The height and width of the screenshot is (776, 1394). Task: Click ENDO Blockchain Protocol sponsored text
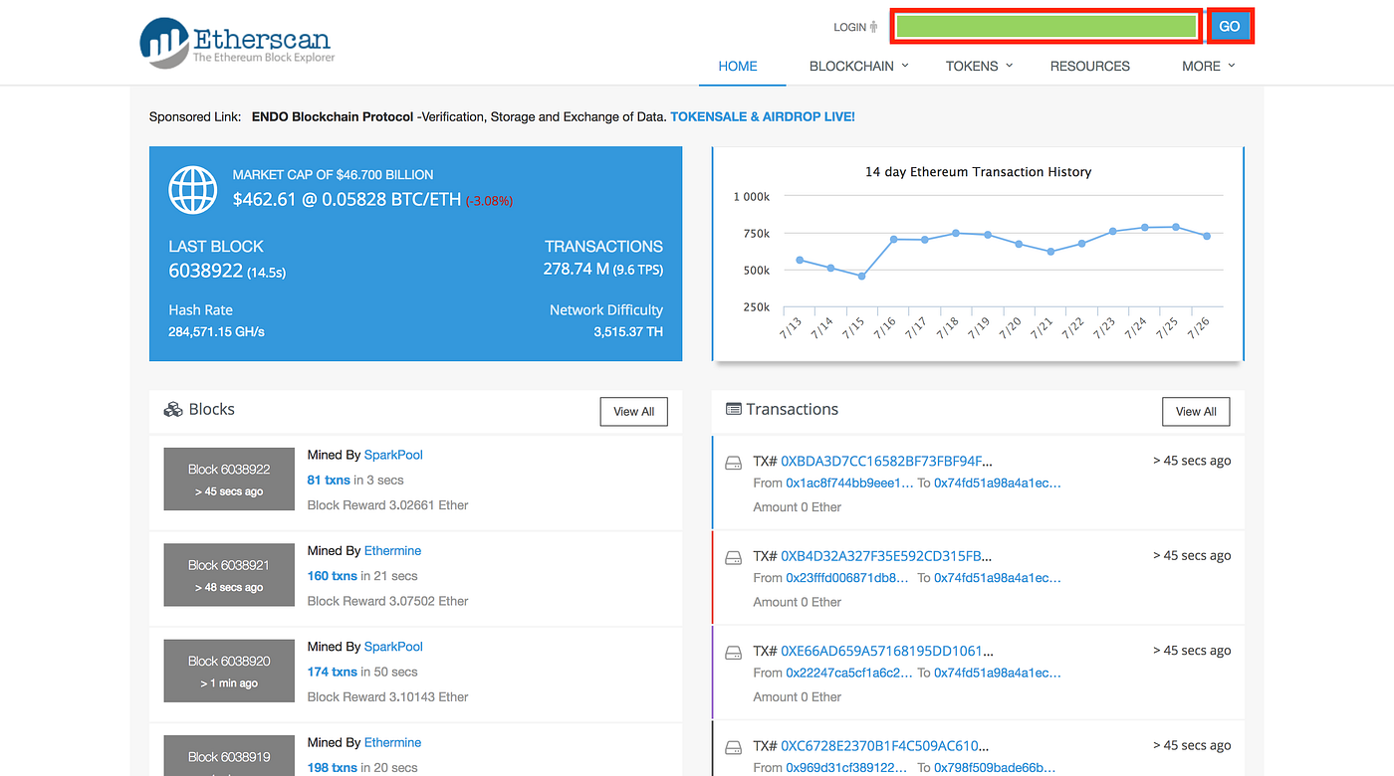click(333, 116)
